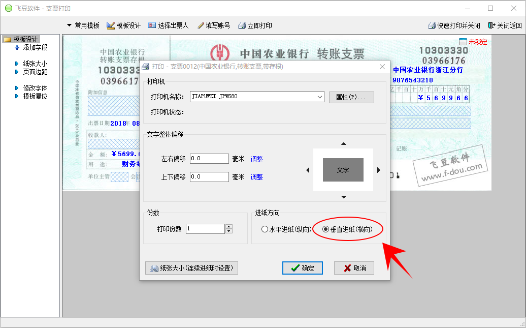Click the 左右偏移 input field
Image resolution: width=526 pixels, height=328 pixels.
pyautogui.click(x=209, y=159)
